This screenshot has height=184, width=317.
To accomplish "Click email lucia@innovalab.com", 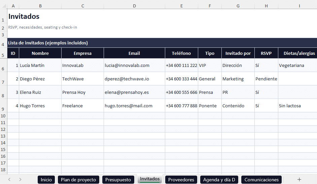I will click(135, 65).
